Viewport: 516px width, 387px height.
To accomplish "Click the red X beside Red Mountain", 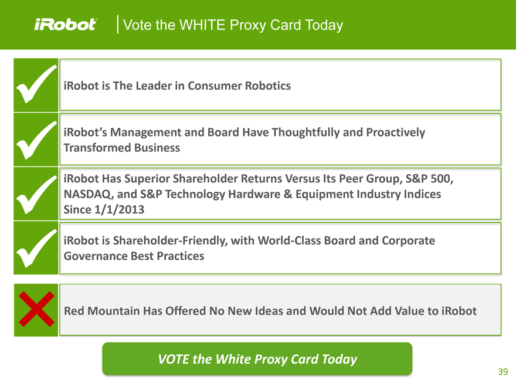I will [36, 310].
